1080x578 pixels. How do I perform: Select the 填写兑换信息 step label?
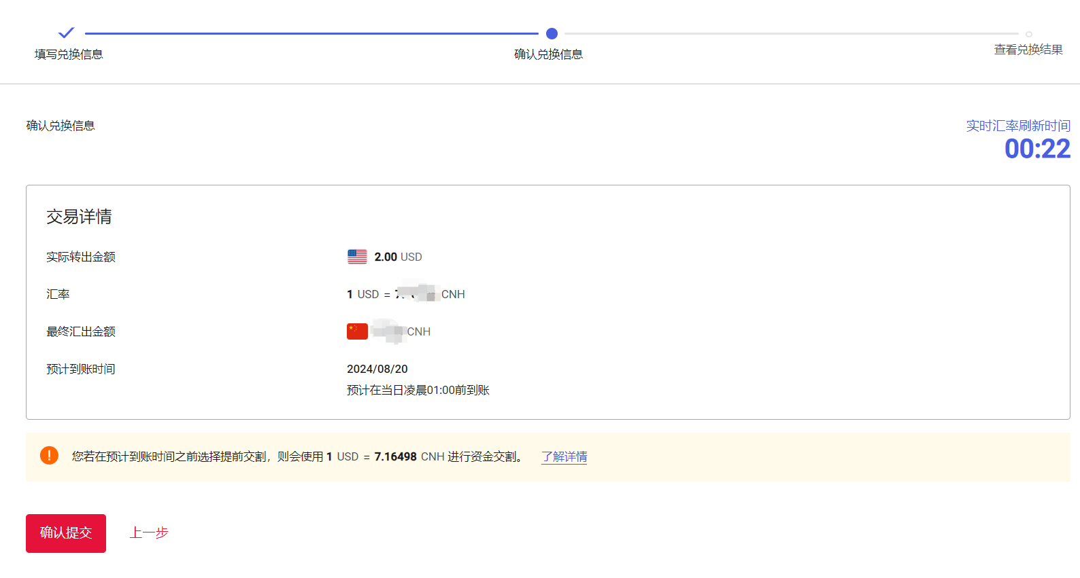pyautogui.click(x=69, y=54)
